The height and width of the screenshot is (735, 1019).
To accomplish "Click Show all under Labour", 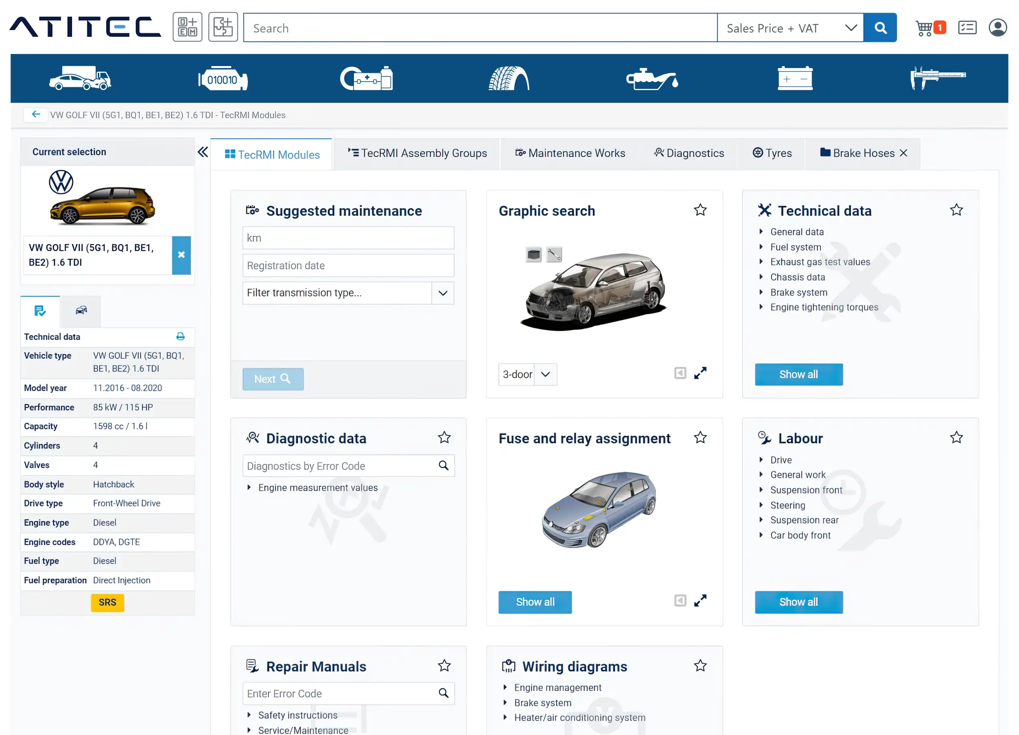I will (798, 602).
